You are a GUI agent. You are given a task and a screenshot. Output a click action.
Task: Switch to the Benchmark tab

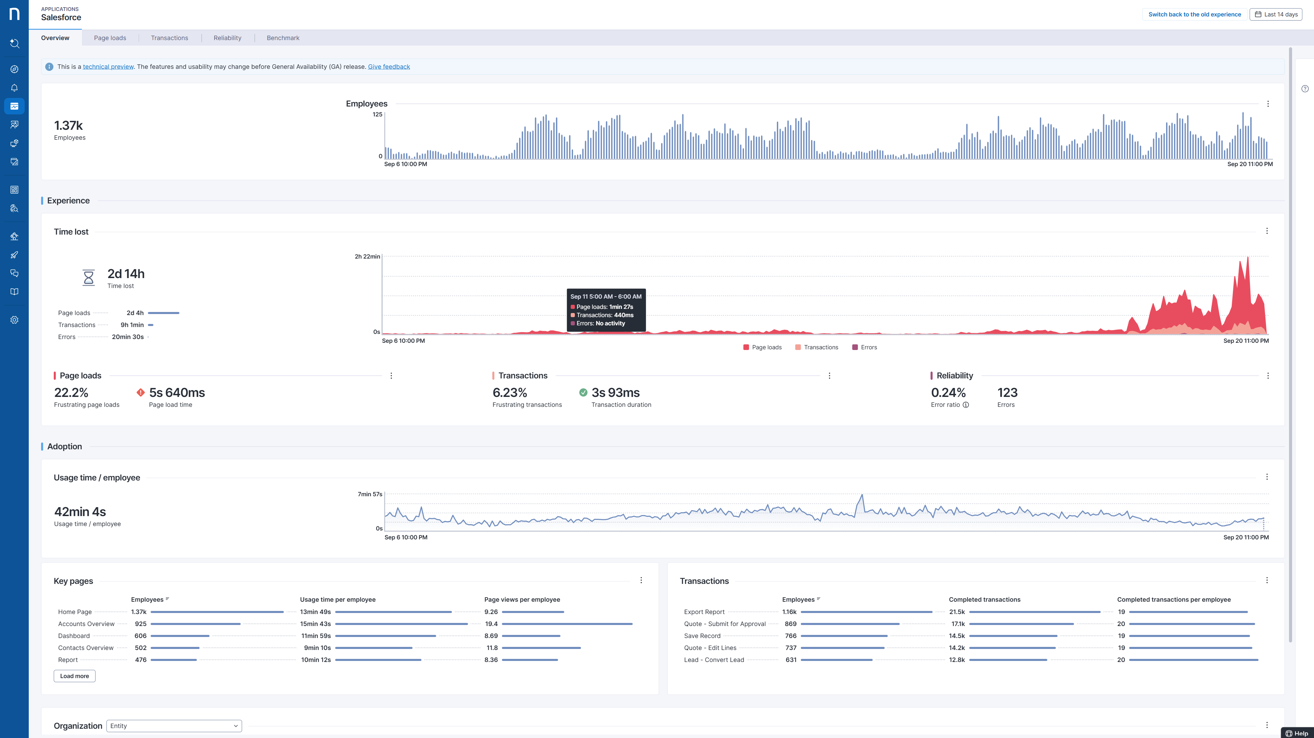pos(282,38)
